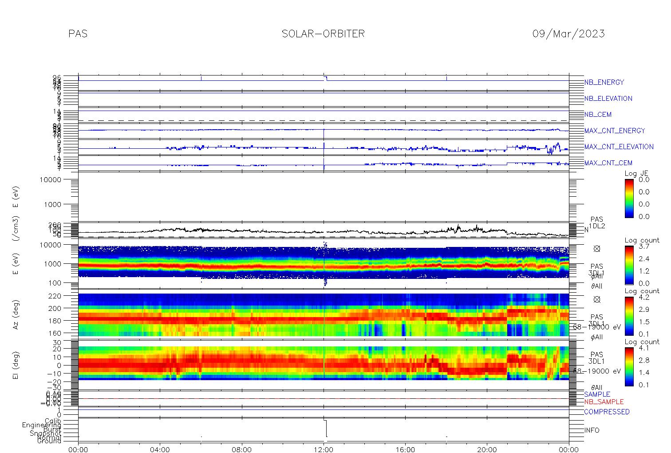This screenshot has width=671, height=453.
Task: Select the NB_CEM panel label
Action: pyautogui.click(x=598, y=115)
